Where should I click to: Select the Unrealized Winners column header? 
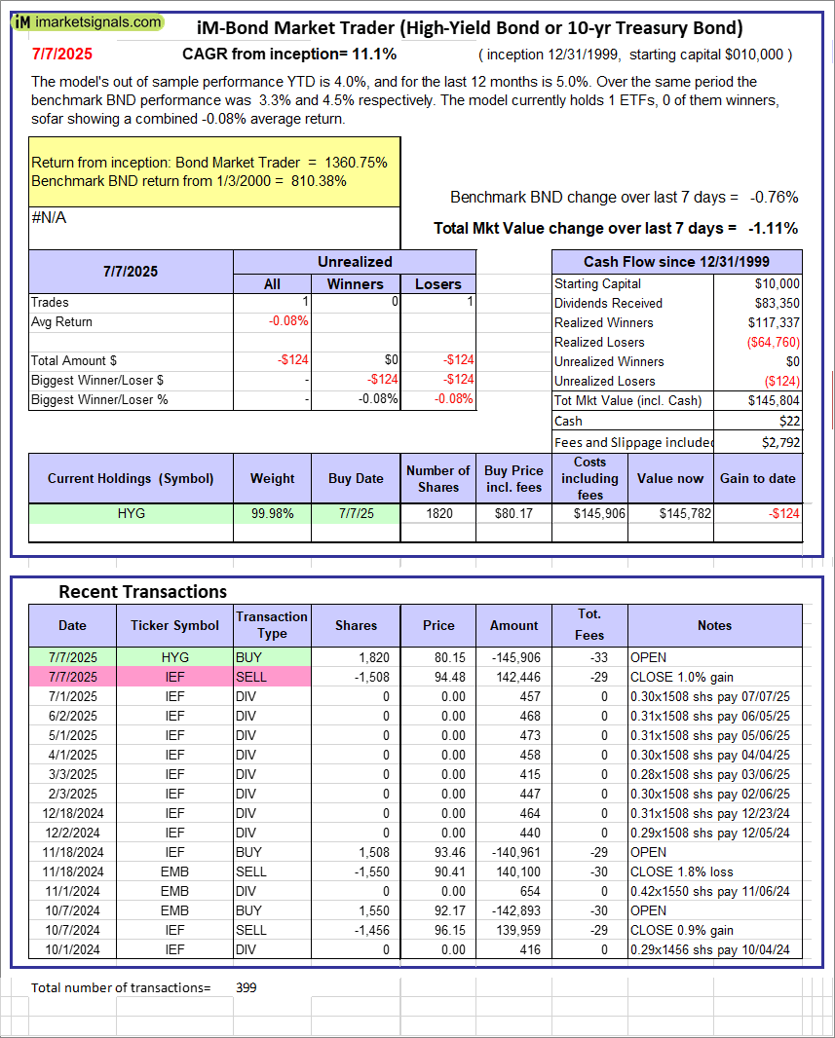(355, 284)
